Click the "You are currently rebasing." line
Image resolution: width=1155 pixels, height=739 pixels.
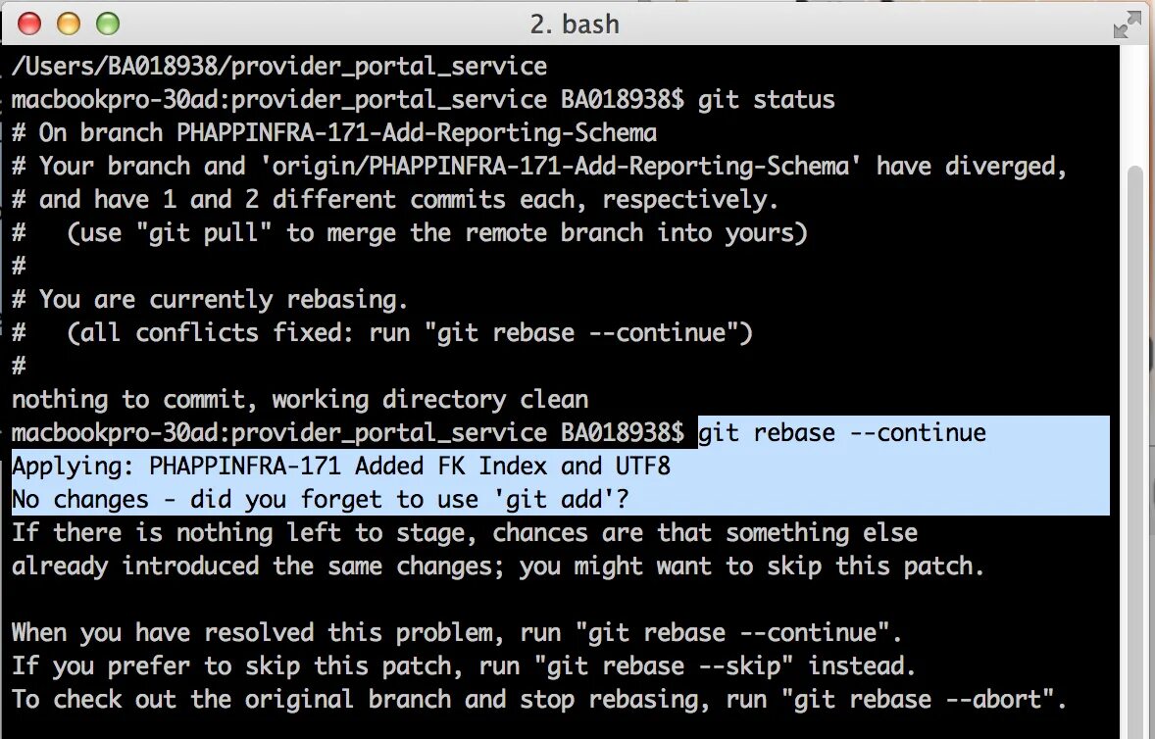pyautogui.click(x=224, y=299)
